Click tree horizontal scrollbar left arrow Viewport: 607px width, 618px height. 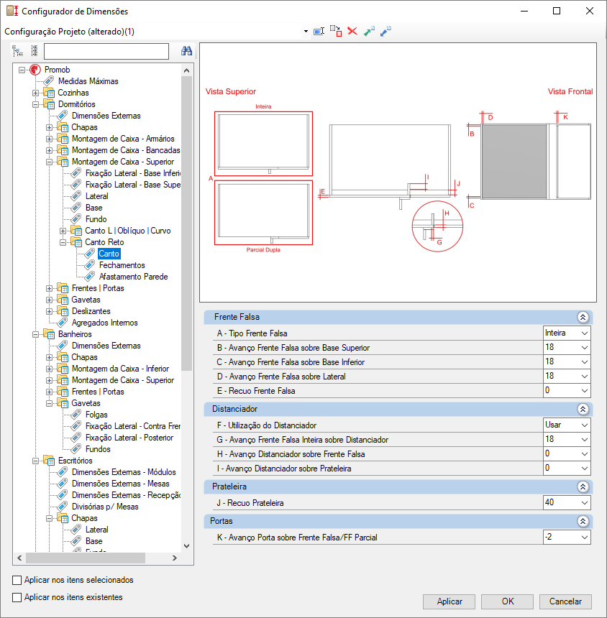[19, 558]
